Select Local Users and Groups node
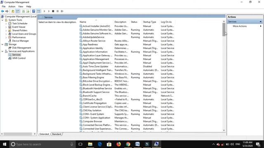 pyautogui.click(x=24, y=34)
